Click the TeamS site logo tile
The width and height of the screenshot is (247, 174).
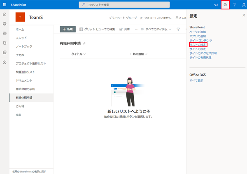point(20,17)
